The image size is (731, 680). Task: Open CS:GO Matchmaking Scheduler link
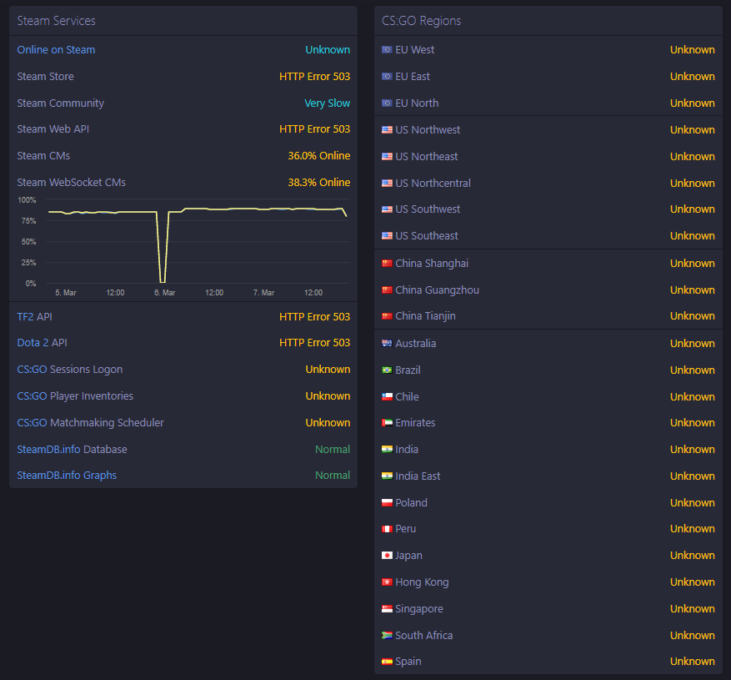(91, 422)
